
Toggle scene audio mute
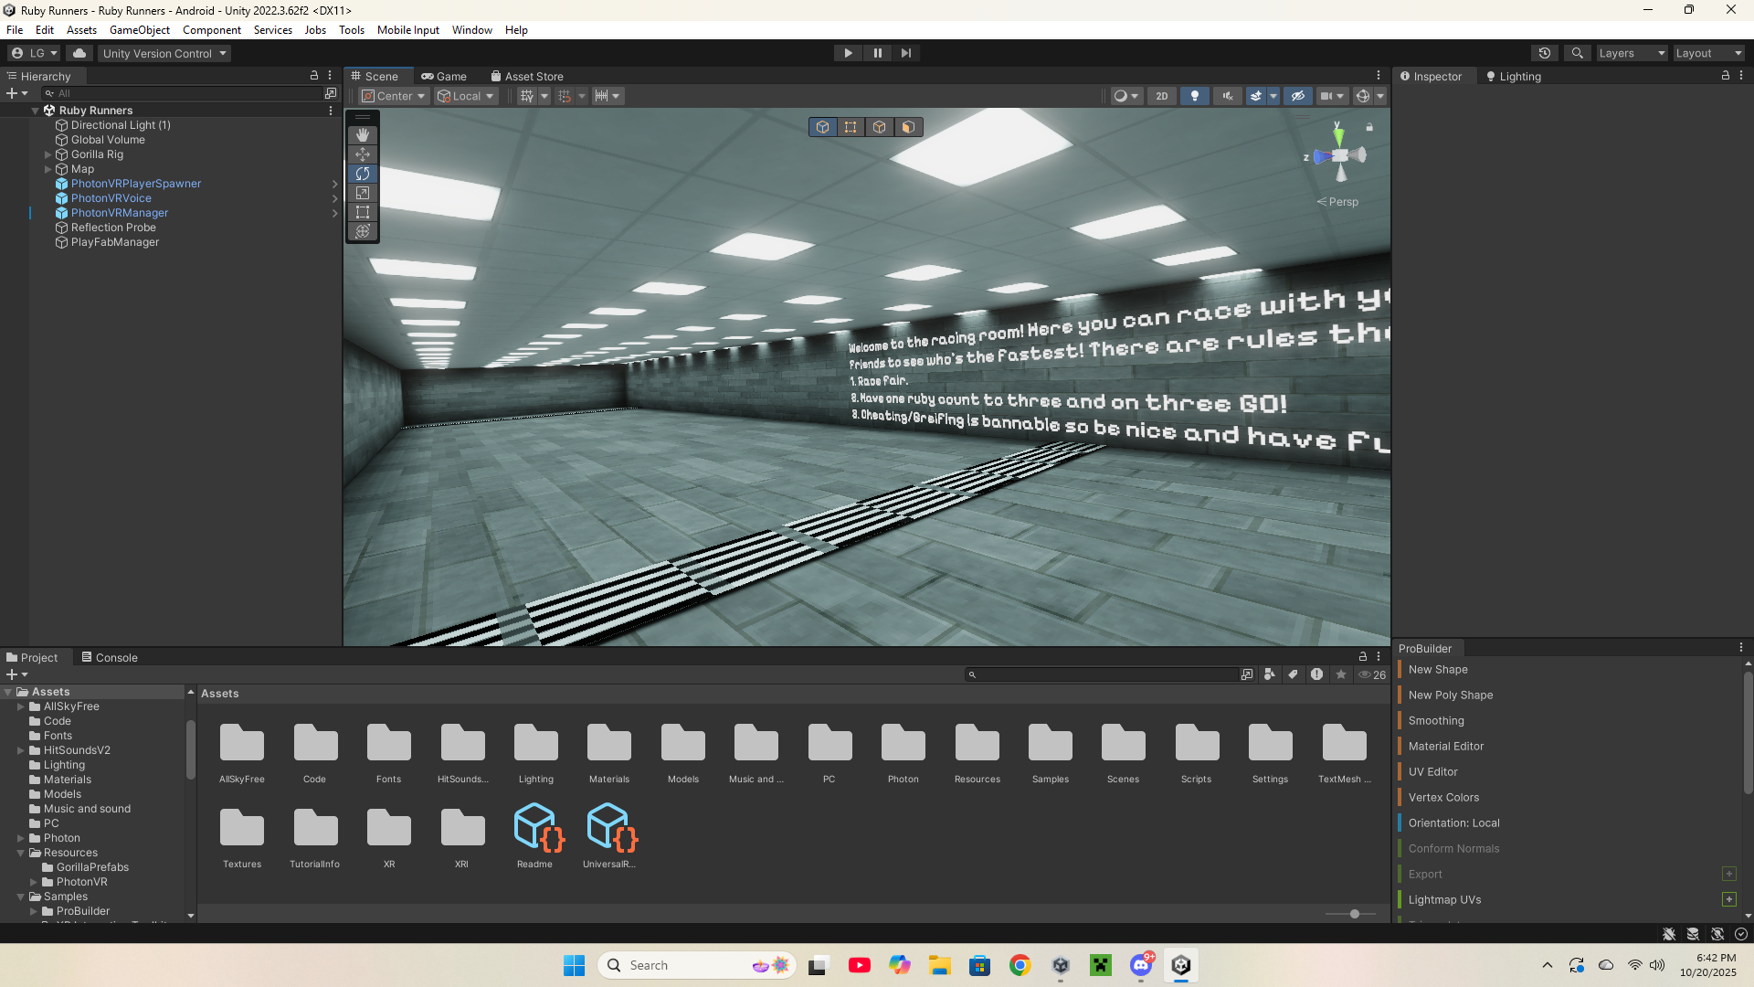coord(1227,96)
